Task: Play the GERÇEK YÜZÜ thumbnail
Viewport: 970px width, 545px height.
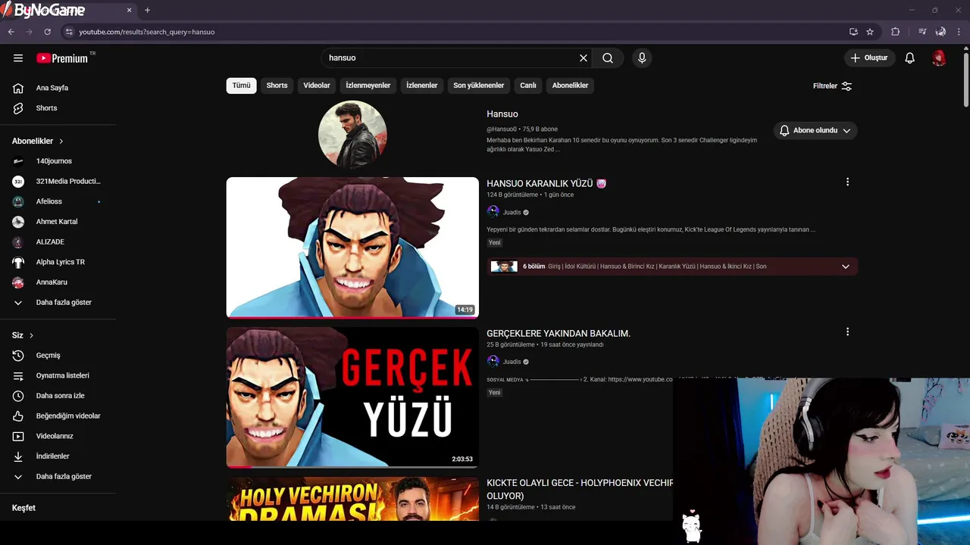Action: click(x=352, y=397)
